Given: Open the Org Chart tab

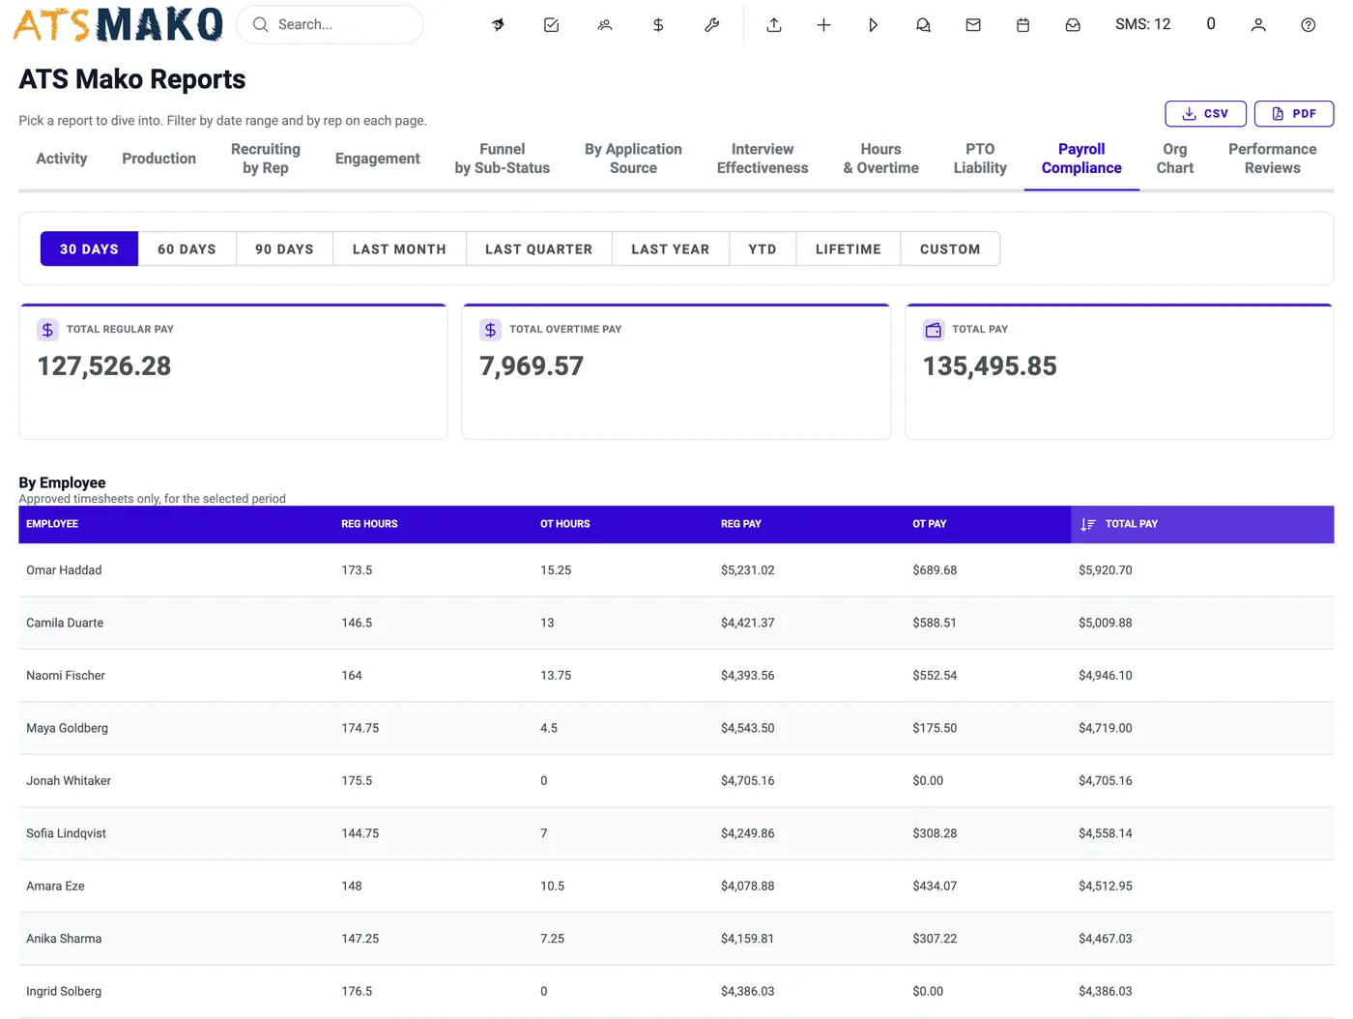Looking at the screenshot, I should point(1175,159).
